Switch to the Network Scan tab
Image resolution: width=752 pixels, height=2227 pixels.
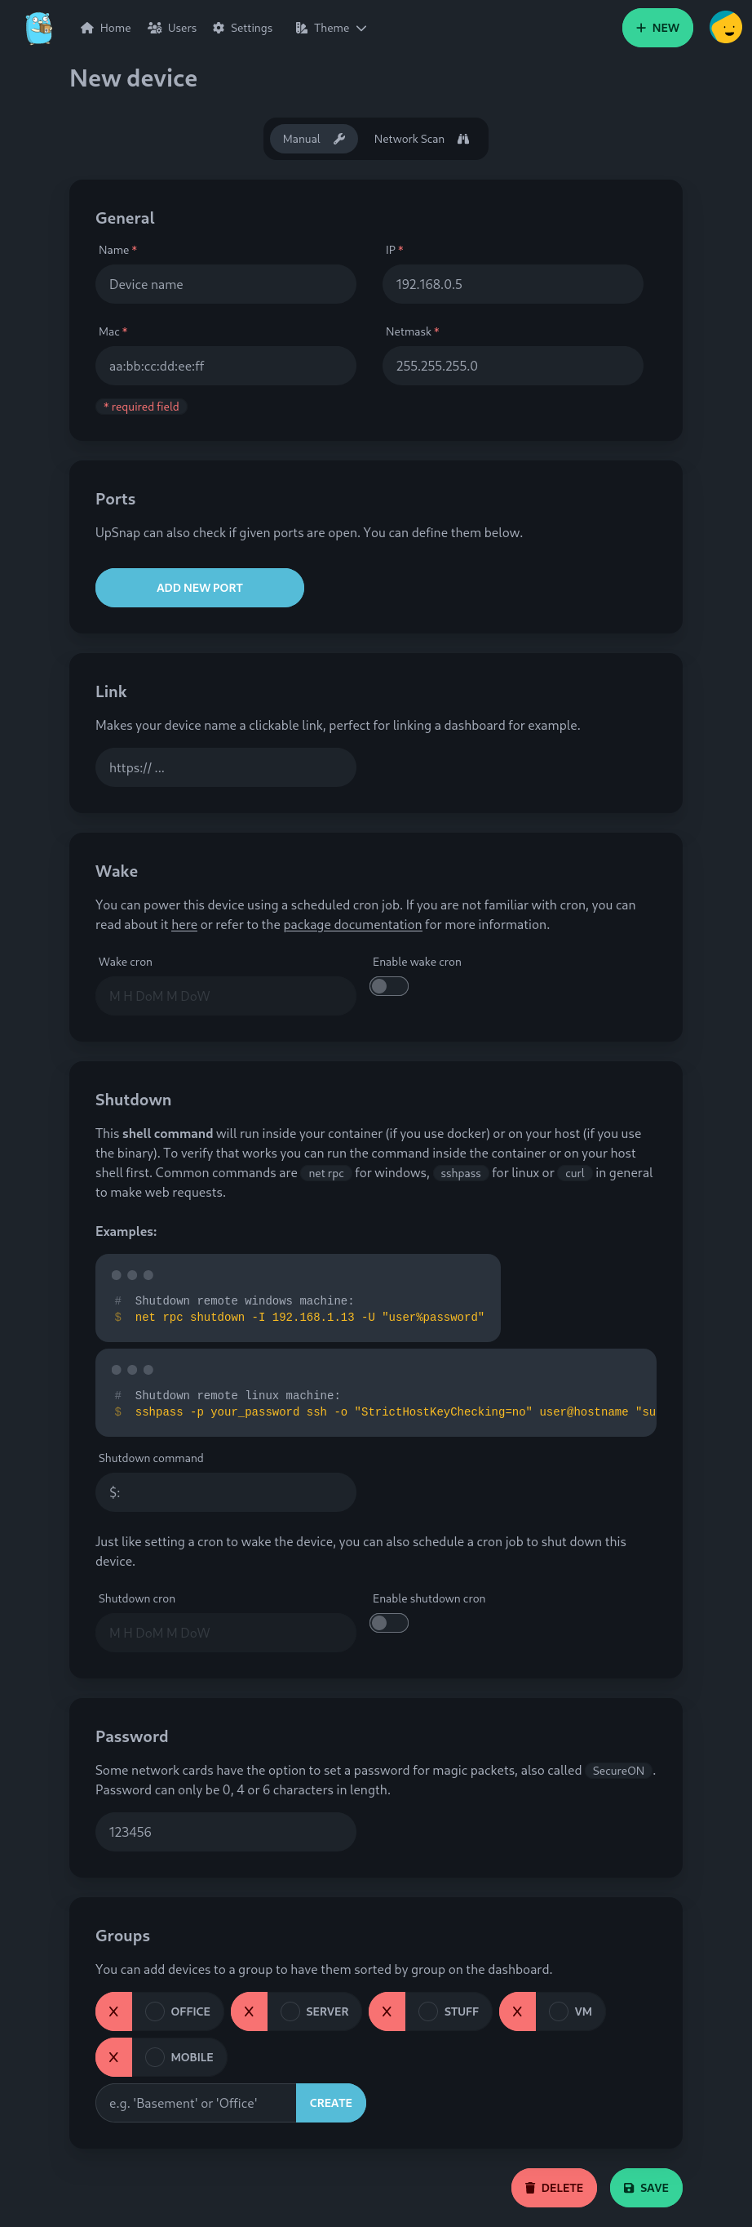421,138
